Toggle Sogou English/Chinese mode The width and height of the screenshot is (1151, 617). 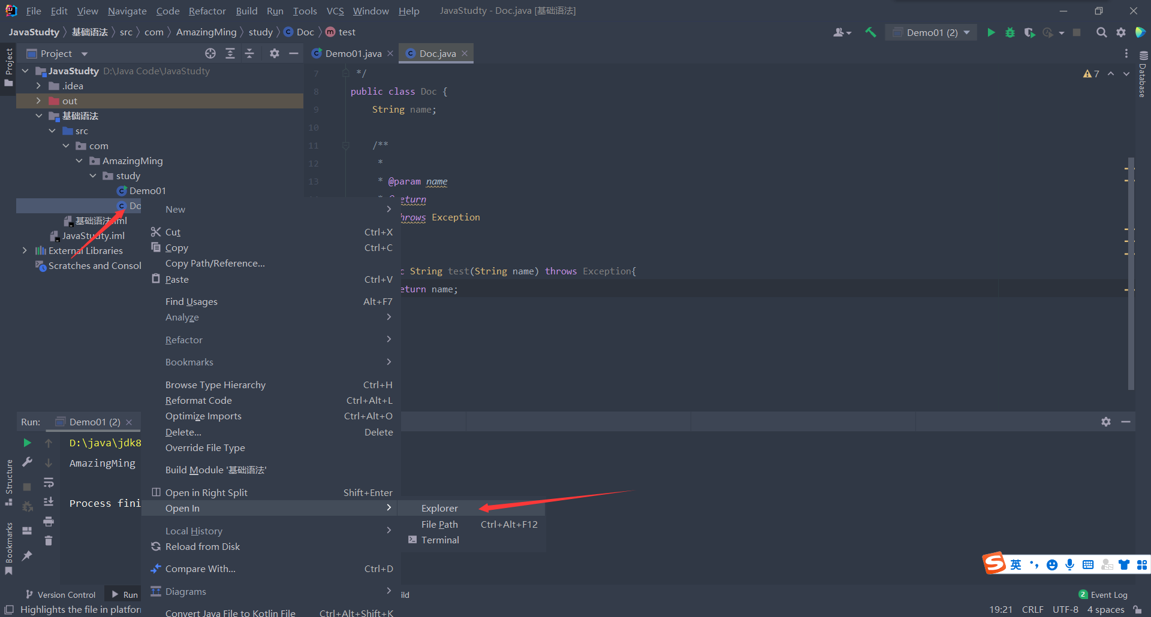click(1016, 564)
